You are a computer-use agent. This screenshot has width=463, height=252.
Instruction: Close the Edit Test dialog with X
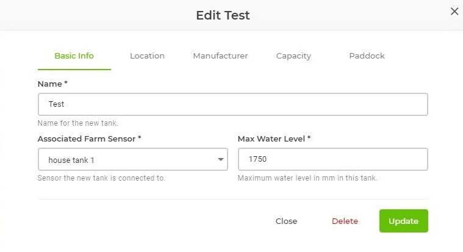454,11
